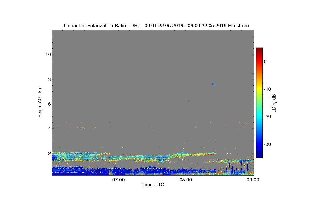Click the '09:00' time tick label
314x209 pixels.
pos(254,180)
